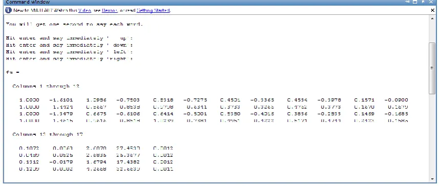The height and width of the screenshot is (186, 439).
Task: Undock the Command Window panel
Action: [x=423, y=2]
